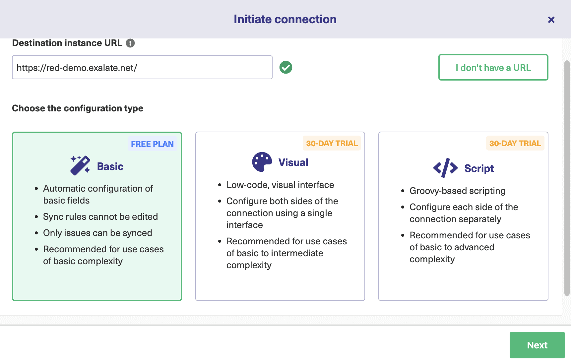Choose the Visual configuration title

(293, 162)
